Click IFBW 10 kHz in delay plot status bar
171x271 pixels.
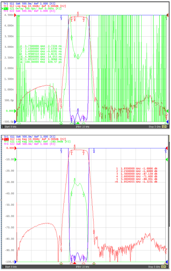(82, 127)
